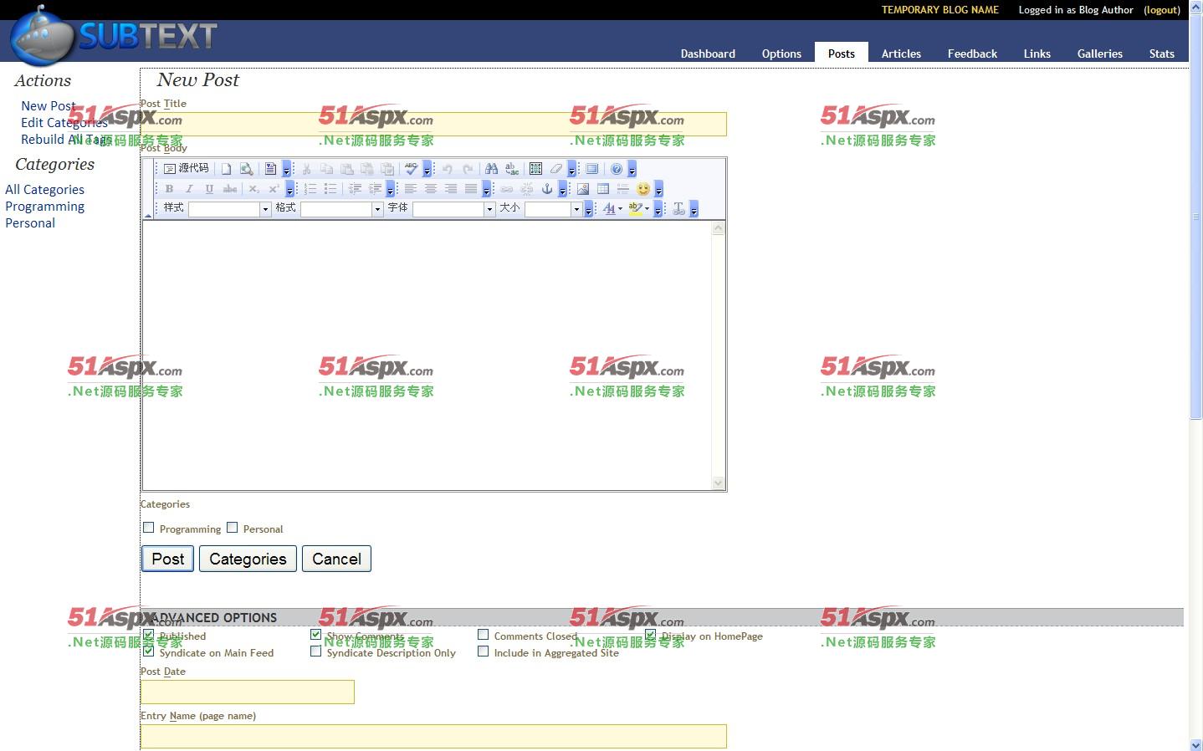Screen dimensions: 1203x751
Task: Insert a smiley emoticon
Action: click(x=643, y=189)
